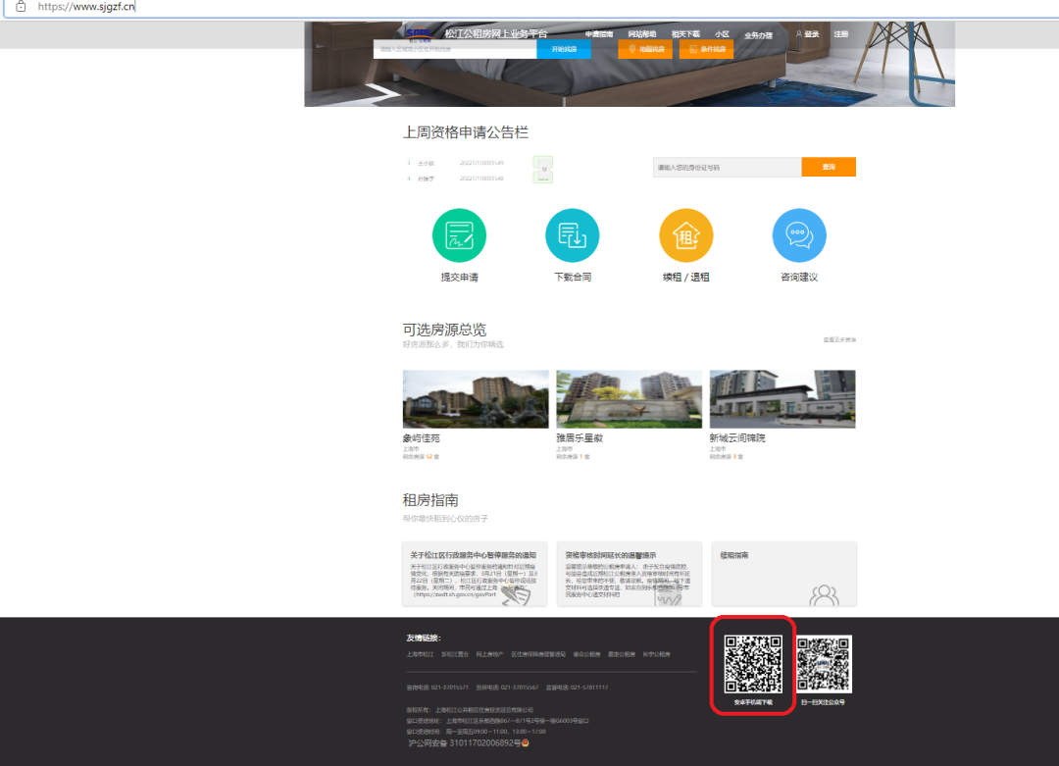
Task: Select the 续租 / 退租 orange house icon
Action: coord(685,235)
